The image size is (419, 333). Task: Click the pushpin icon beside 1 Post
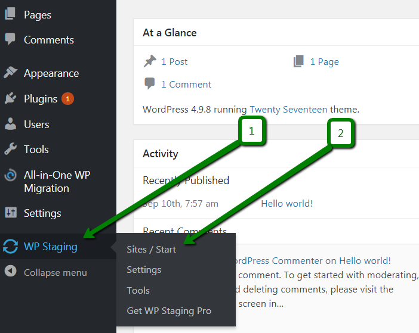coord(150,61)
